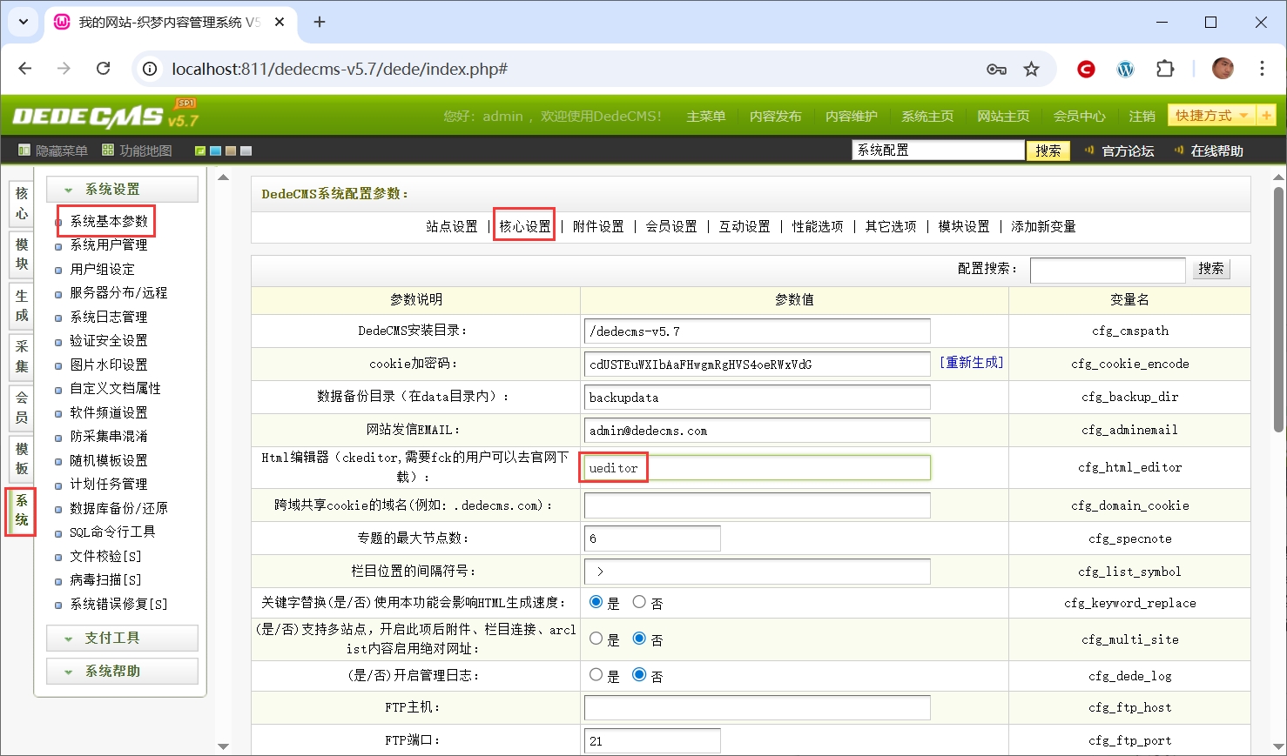Image resolution: width=1287 pixels, height=756 pixels.
Task: Click the 隐藏菜单 hide-menu icon
Action: 24,151
